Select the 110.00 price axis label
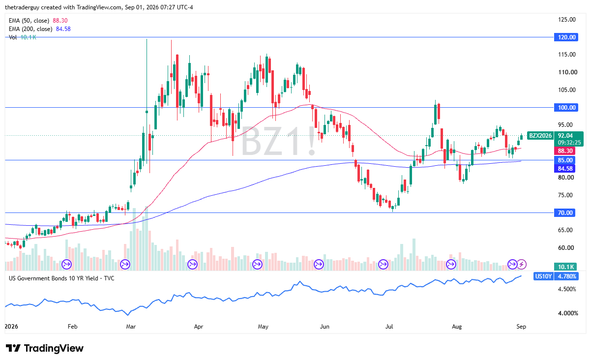The image size is (591, 363). point(567,72)
